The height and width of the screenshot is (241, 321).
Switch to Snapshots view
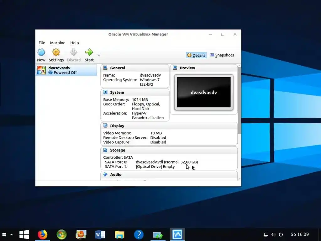(222, 55)
